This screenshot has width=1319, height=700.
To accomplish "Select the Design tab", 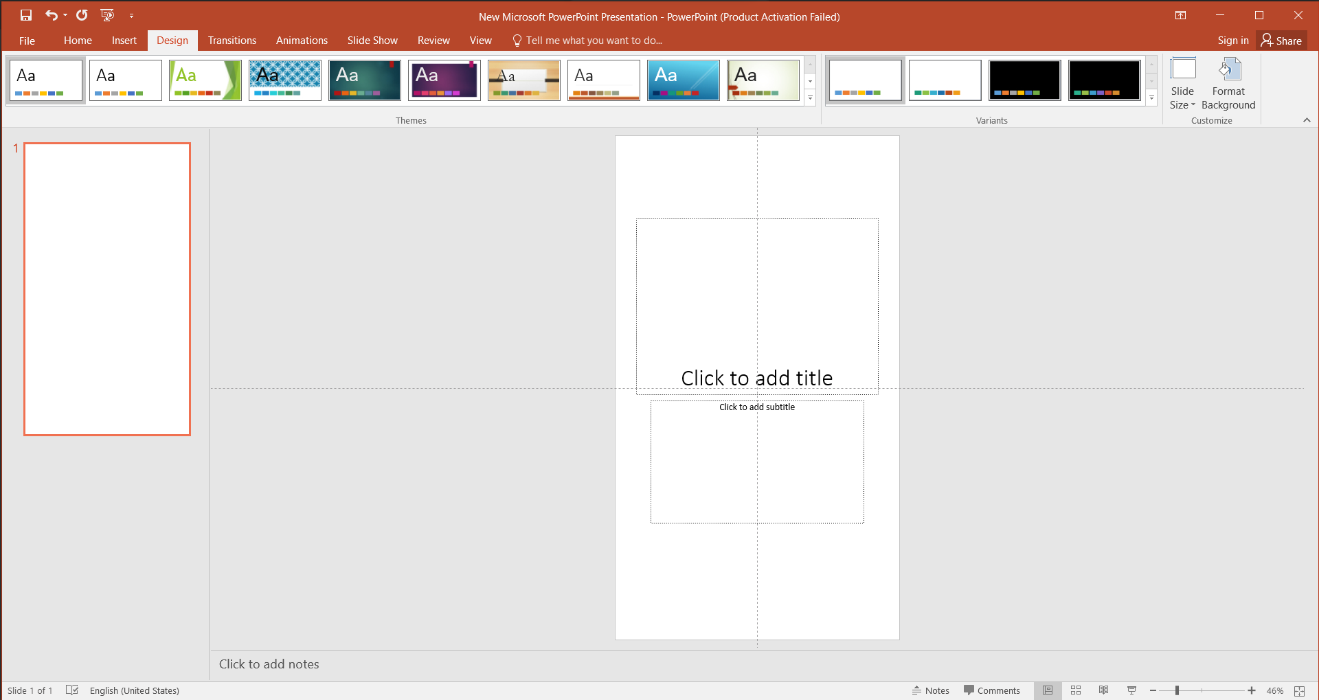I will coord(172,41).
